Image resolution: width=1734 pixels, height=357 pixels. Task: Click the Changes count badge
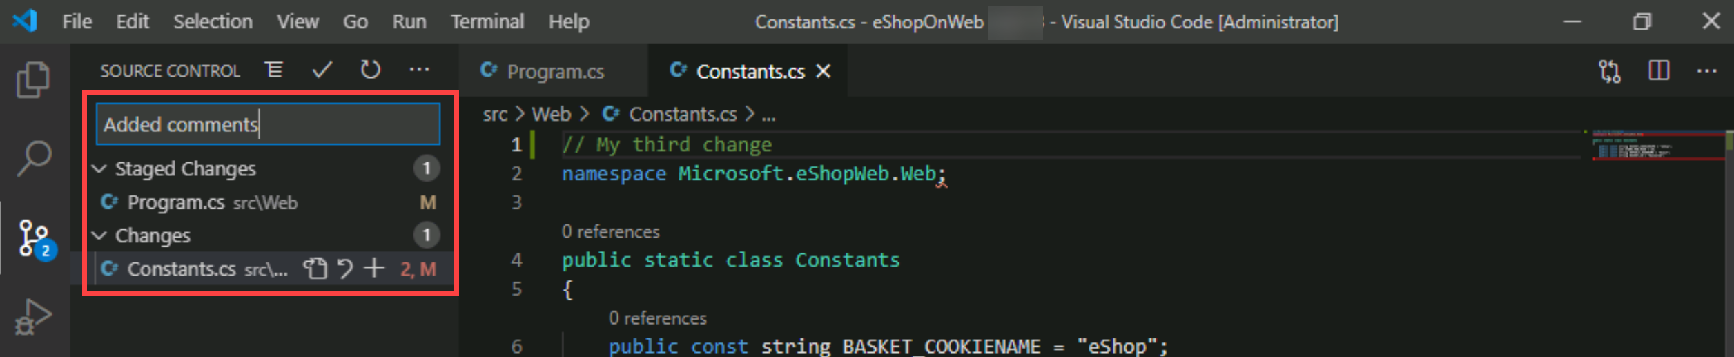pos(427,235)
